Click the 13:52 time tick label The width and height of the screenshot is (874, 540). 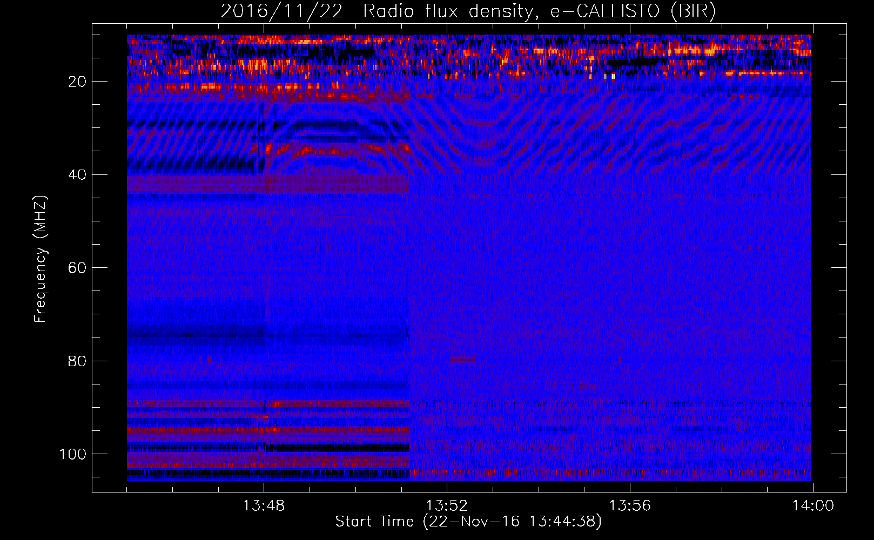447,506
